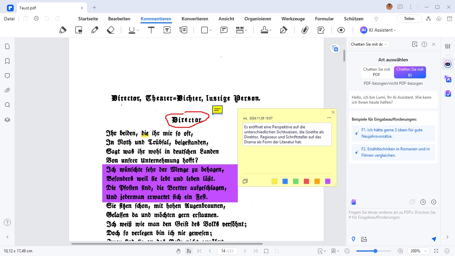Click suggestion F1 Neujahrsvorsätze prompt
455x256 pixels.
[393, 133]
